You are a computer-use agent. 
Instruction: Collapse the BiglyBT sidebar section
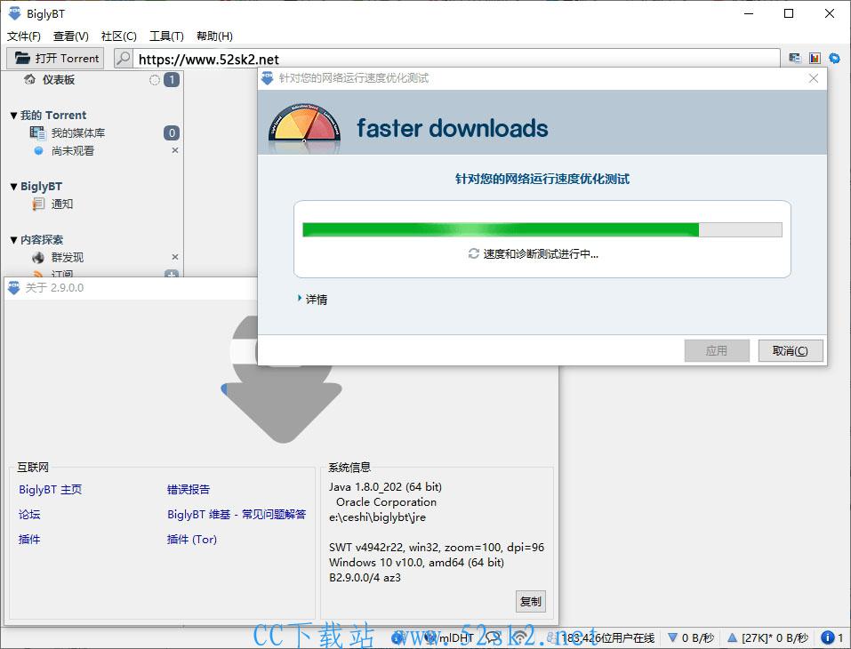[x=13, y=187]
